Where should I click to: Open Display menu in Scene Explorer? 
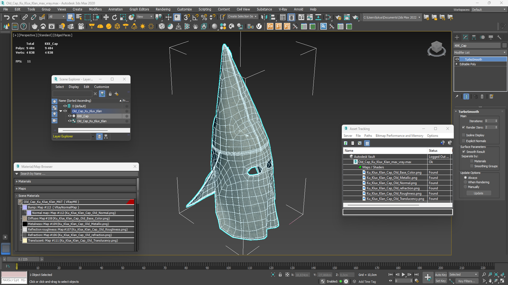click(x=74, y=87)
